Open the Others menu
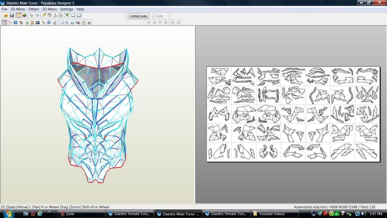The width and height of the screenshot is (387, 218). (34, 9)
